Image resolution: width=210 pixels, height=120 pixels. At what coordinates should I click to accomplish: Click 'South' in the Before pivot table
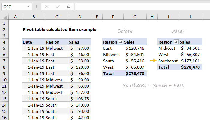(x=109, y=61)
